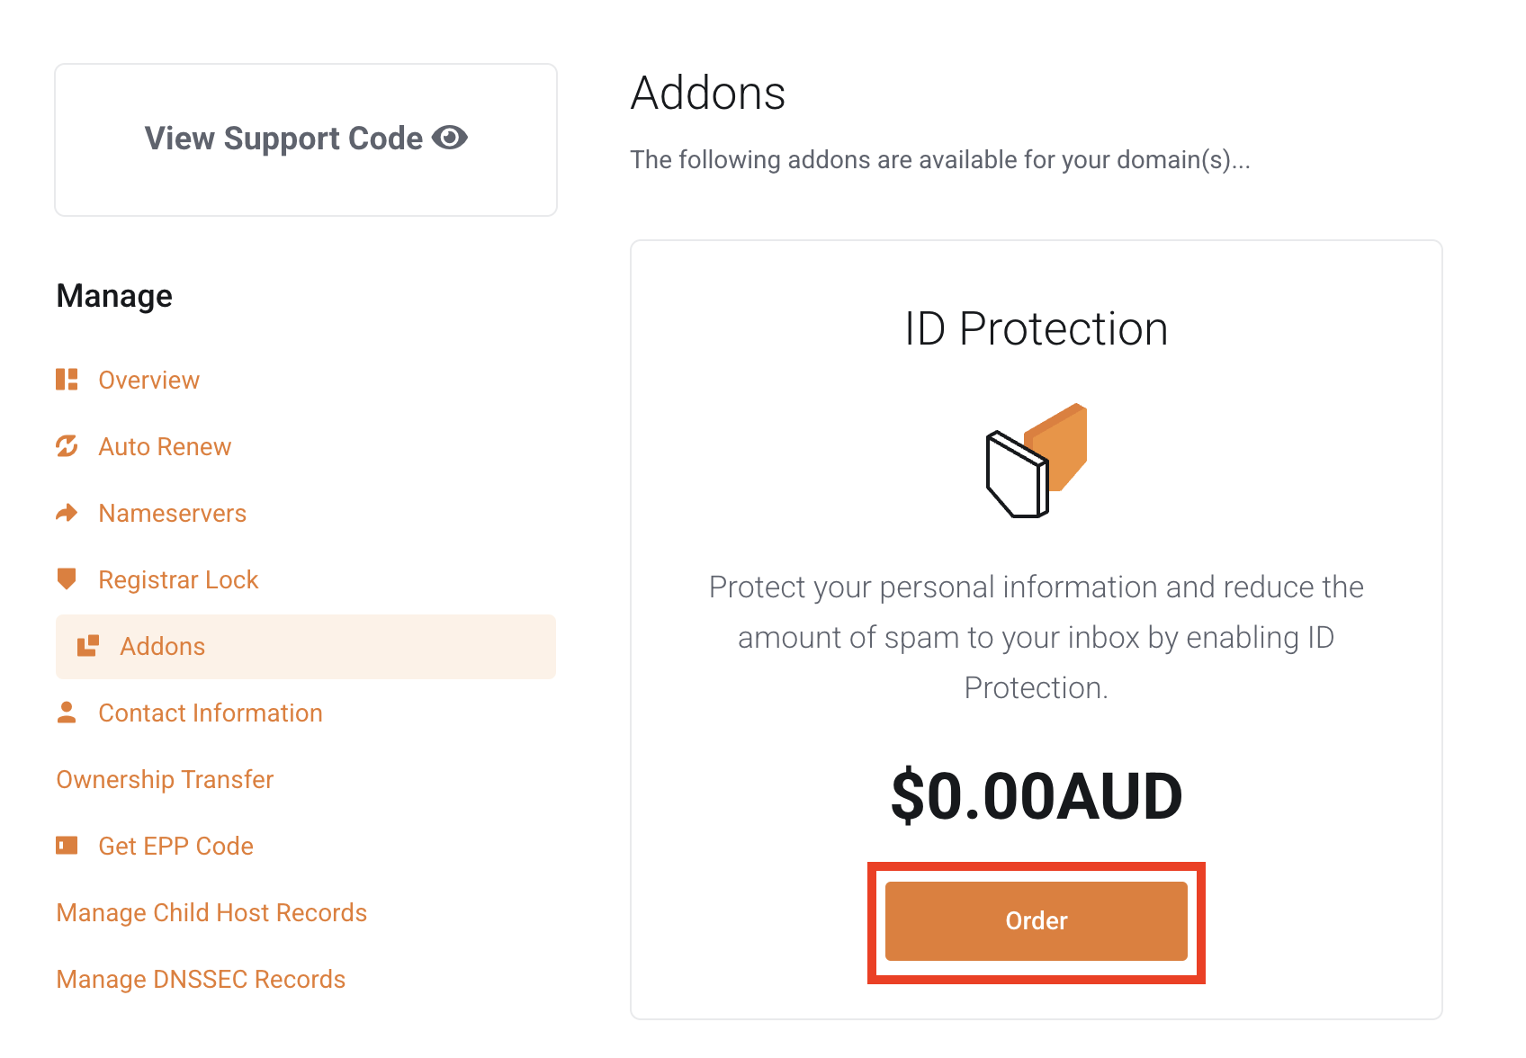Open Manage DNSSEC Records
This screenshot has height=1058, width=1526.
click(200, 979)
